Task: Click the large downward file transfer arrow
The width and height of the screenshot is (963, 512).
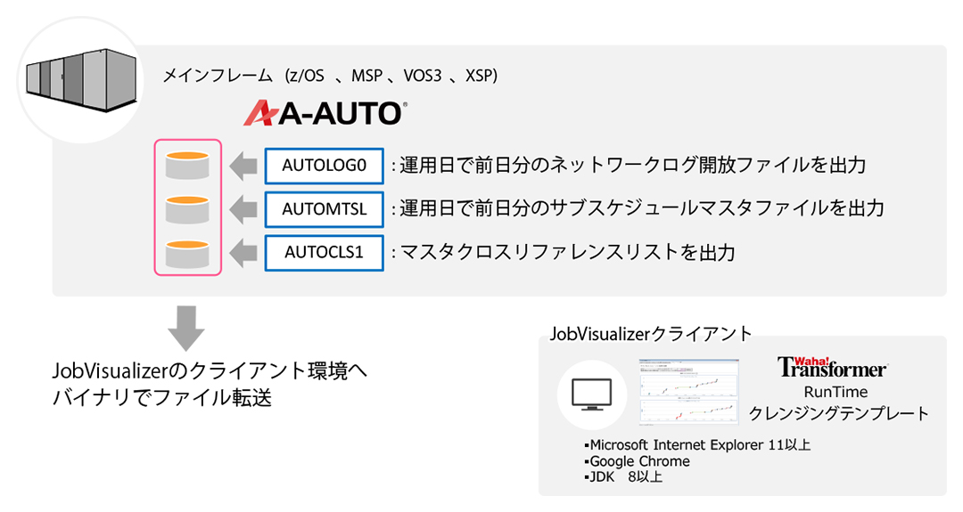Action: coord(186,328)
